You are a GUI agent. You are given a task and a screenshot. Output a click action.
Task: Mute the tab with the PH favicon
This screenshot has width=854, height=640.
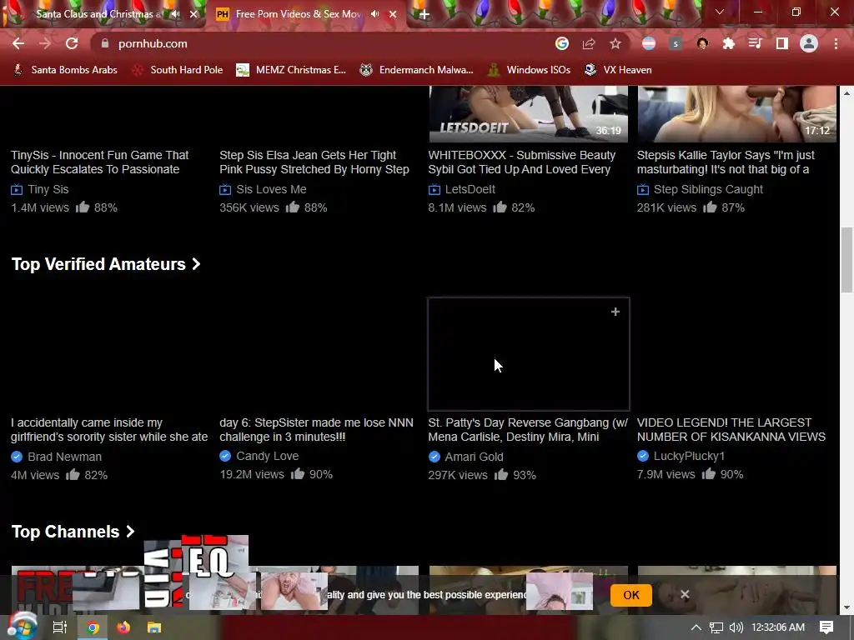tap(374, 14)
